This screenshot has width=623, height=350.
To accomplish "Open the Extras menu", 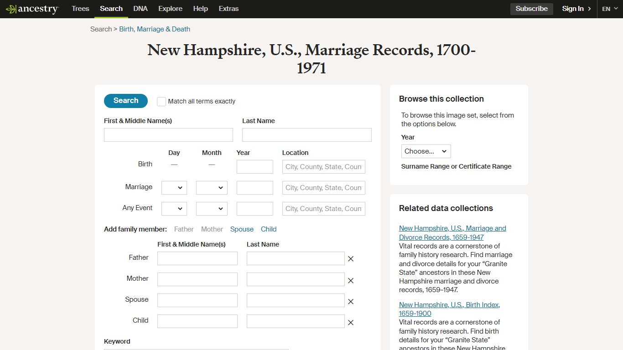I will (228, 9).
